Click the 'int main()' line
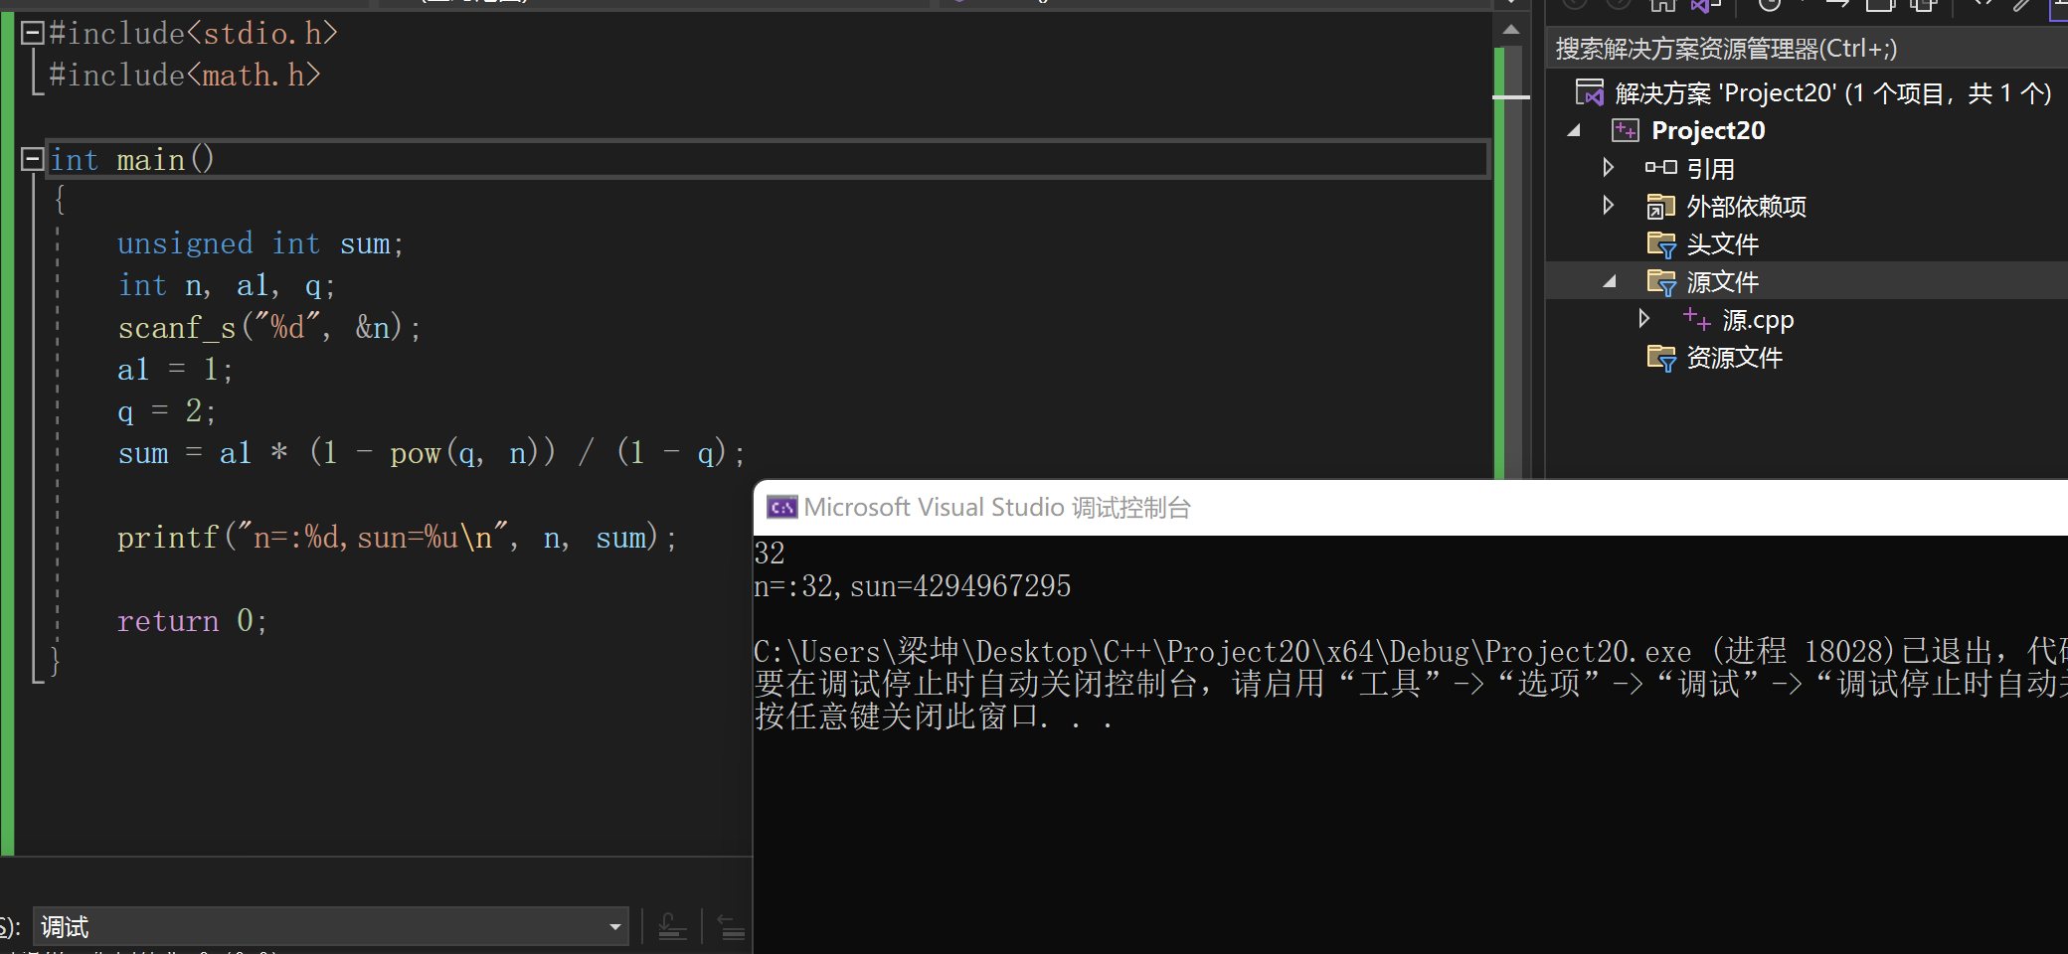This screenshot has height=954, width=2068. tap(132, 159)
